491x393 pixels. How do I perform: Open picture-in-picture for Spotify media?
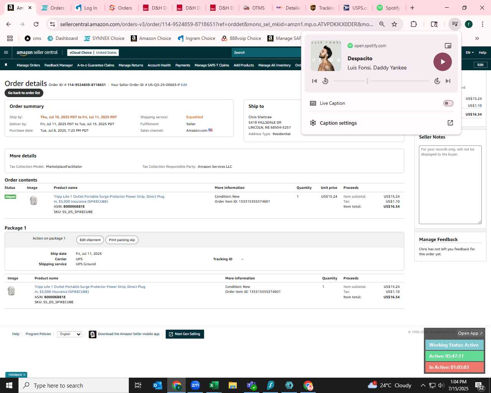pos(448,46)
